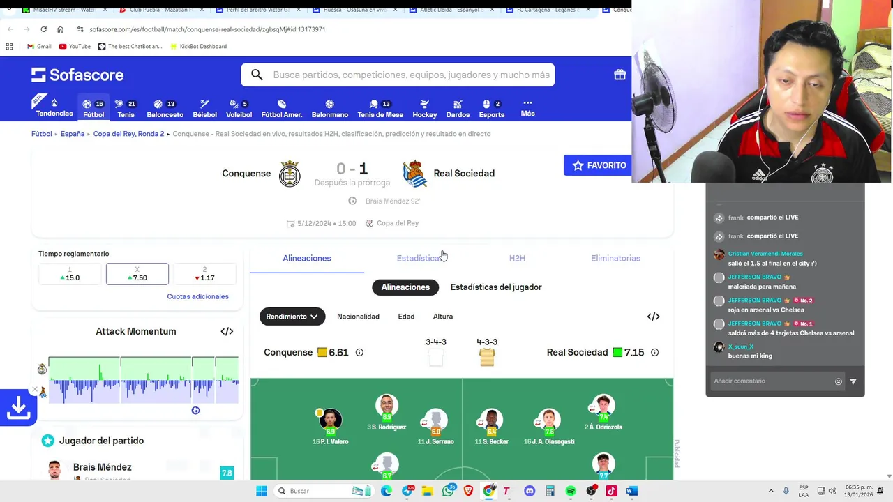Screen dimensions: 893x502
Task: Switch to Tenis sport
Action: click(126, 108)
